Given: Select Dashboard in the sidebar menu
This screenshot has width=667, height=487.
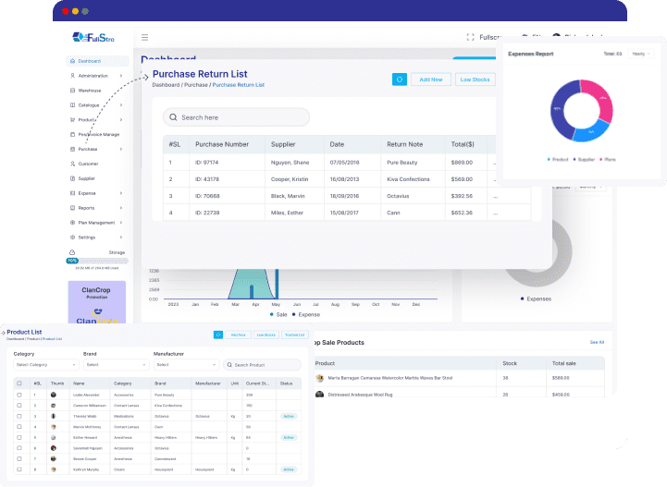Looking at the screenshot, I should 89,61.
